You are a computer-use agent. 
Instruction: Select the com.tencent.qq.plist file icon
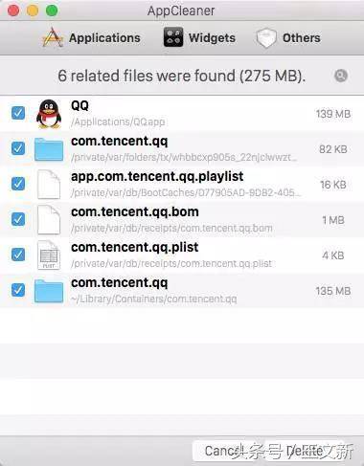pos(49,255)
